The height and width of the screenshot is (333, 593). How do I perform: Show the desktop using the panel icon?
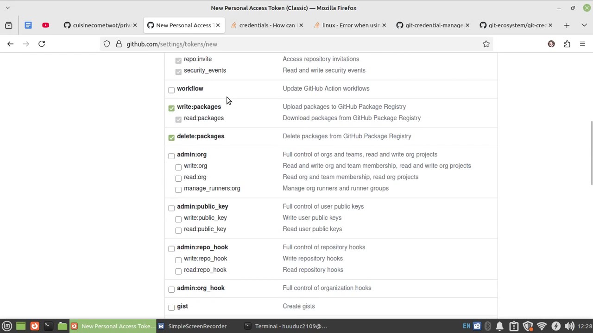tap(20, 326)
